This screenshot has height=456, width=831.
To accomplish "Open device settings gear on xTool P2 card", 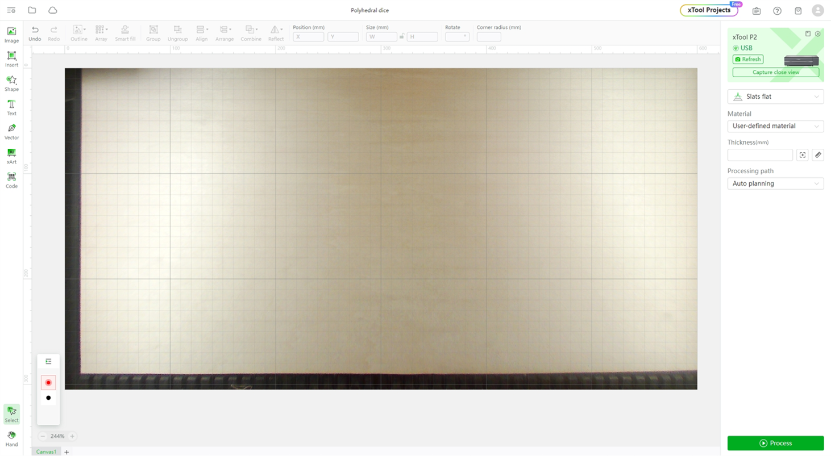I will tap(817, 34).
